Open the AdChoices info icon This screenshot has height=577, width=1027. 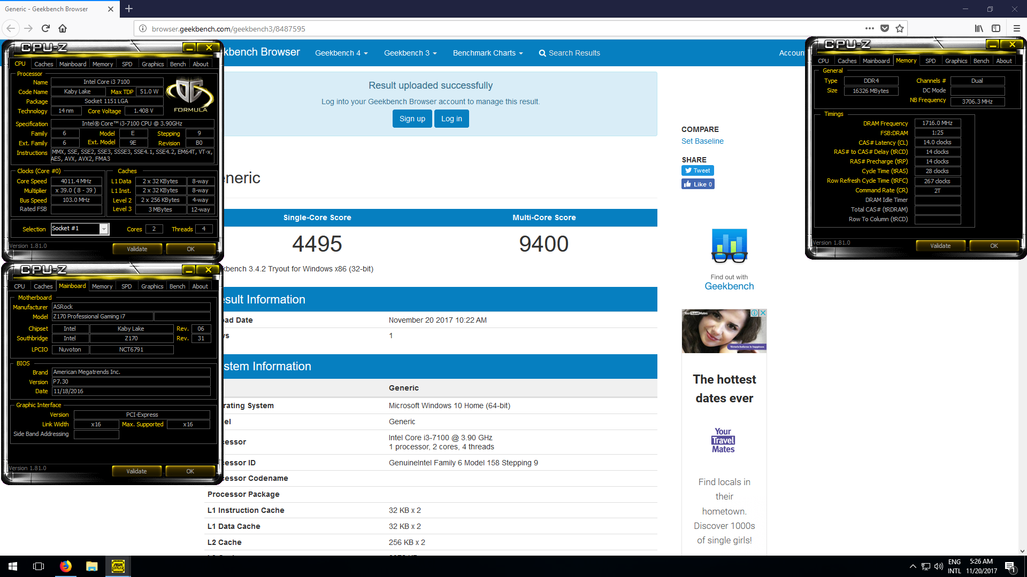pos(754,313)
